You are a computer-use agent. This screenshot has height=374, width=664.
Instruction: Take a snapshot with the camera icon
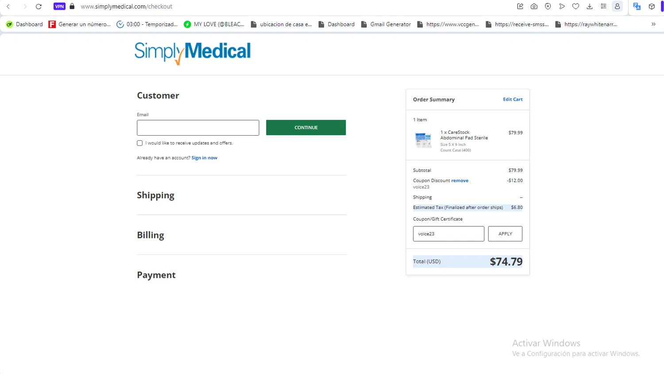point(534,6)
